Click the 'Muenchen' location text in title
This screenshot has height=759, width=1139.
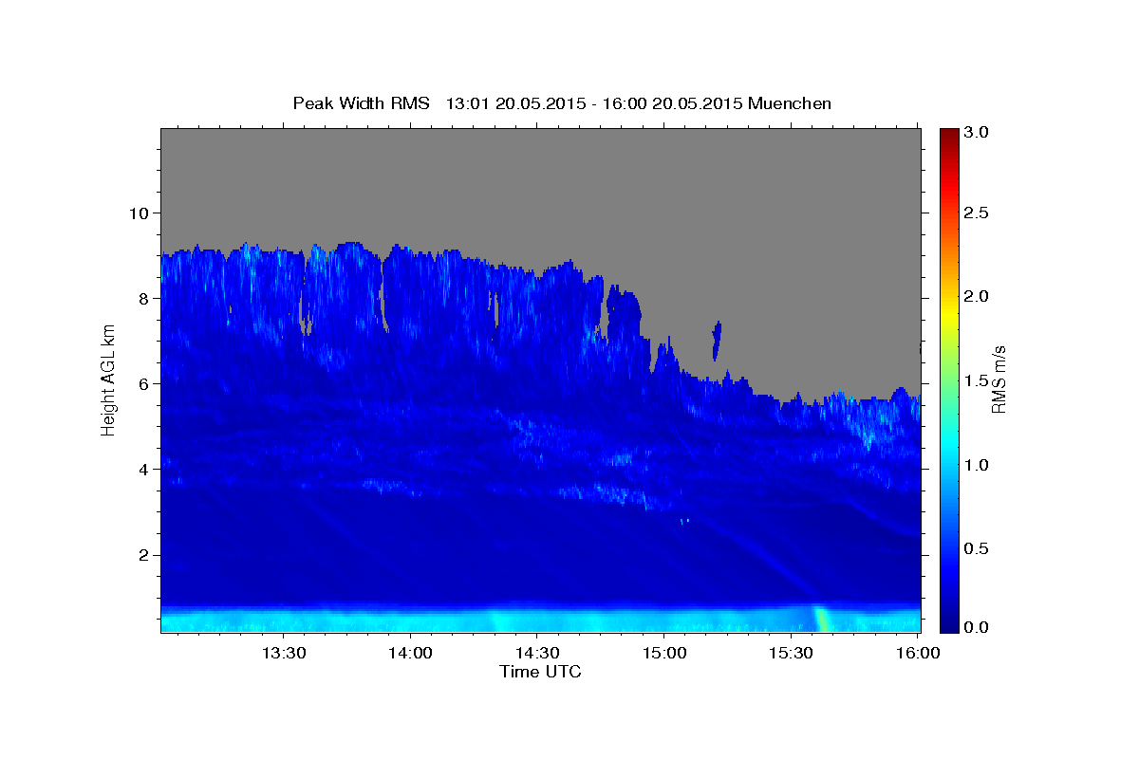click(x=790, y=103)
